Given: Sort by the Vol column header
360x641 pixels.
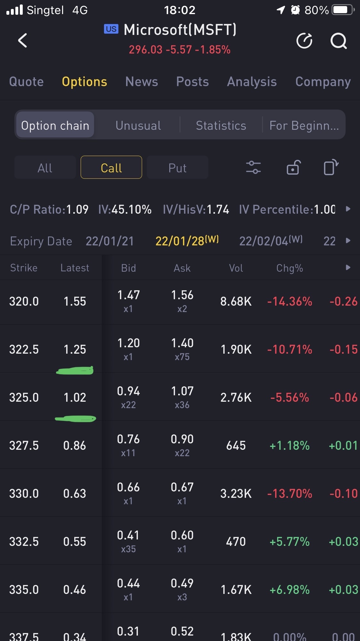Looking at the screenshot, I should (236, 268).
